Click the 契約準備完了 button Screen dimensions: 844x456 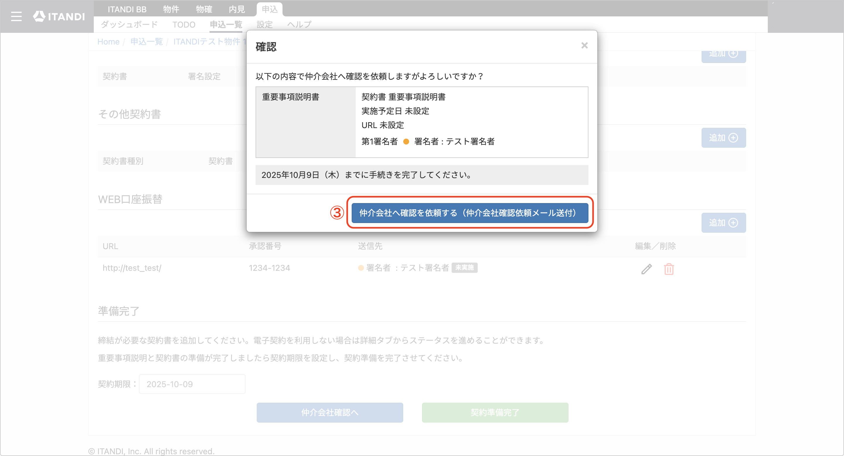(495, 412)
